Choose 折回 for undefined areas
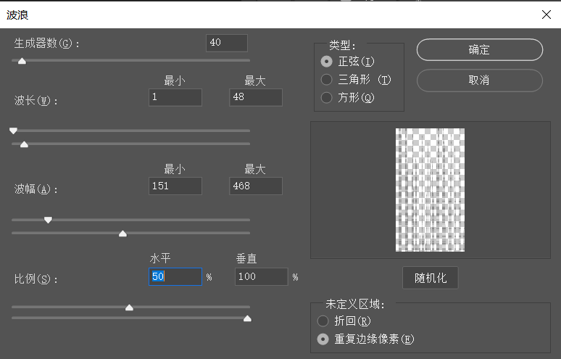561x359 pixels. pos(323,321)
